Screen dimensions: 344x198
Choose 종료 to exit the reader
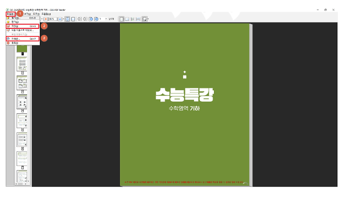pyautogui.click(x=23, y=43)
